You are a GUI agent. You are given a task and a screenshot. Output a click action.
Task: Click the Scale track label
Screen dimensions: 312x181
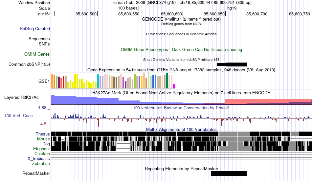click(44, 8)
